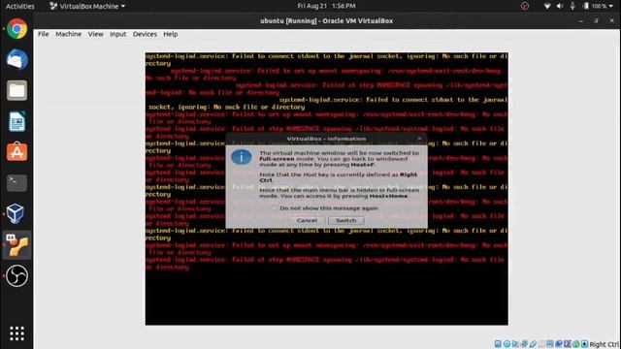Viewport: 621px width, 349px height.
Task: Click the audio status icon in status bar
Action: coord(515,344)
